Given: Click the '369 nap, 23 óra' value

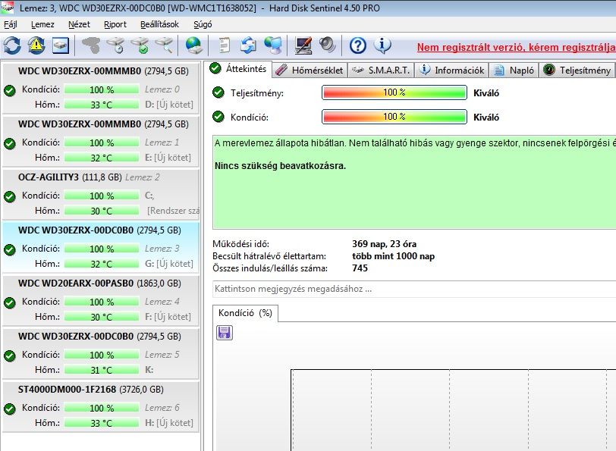Looking at the screenshot, I should 384,244.
